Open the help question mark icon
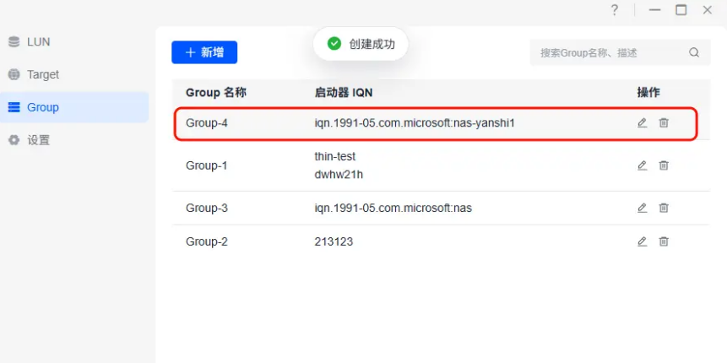727x363 pixels. [x=614, y=10]
